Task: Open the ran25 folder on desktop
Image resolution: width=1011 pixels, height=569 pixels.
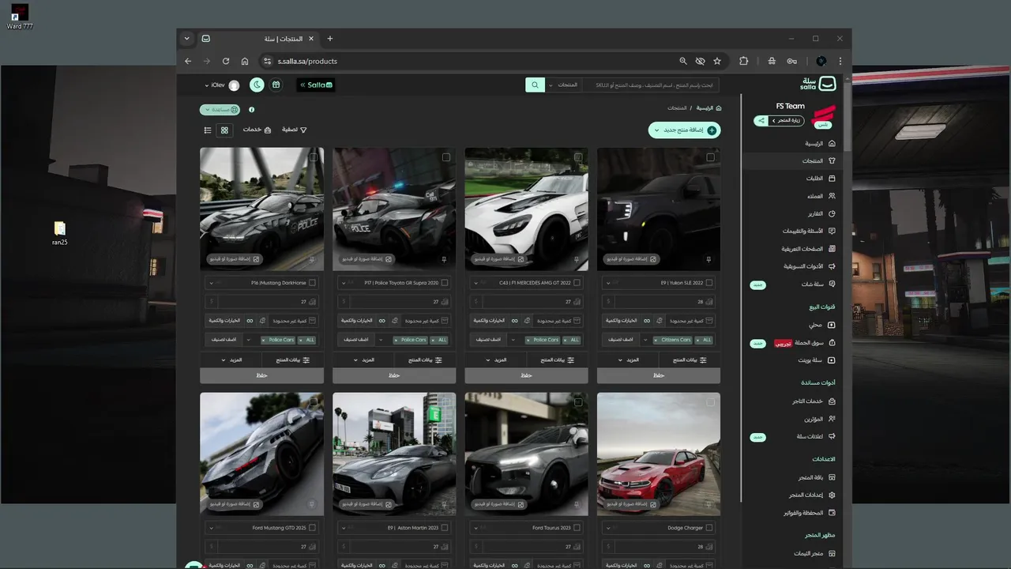Action: [59, 232]
